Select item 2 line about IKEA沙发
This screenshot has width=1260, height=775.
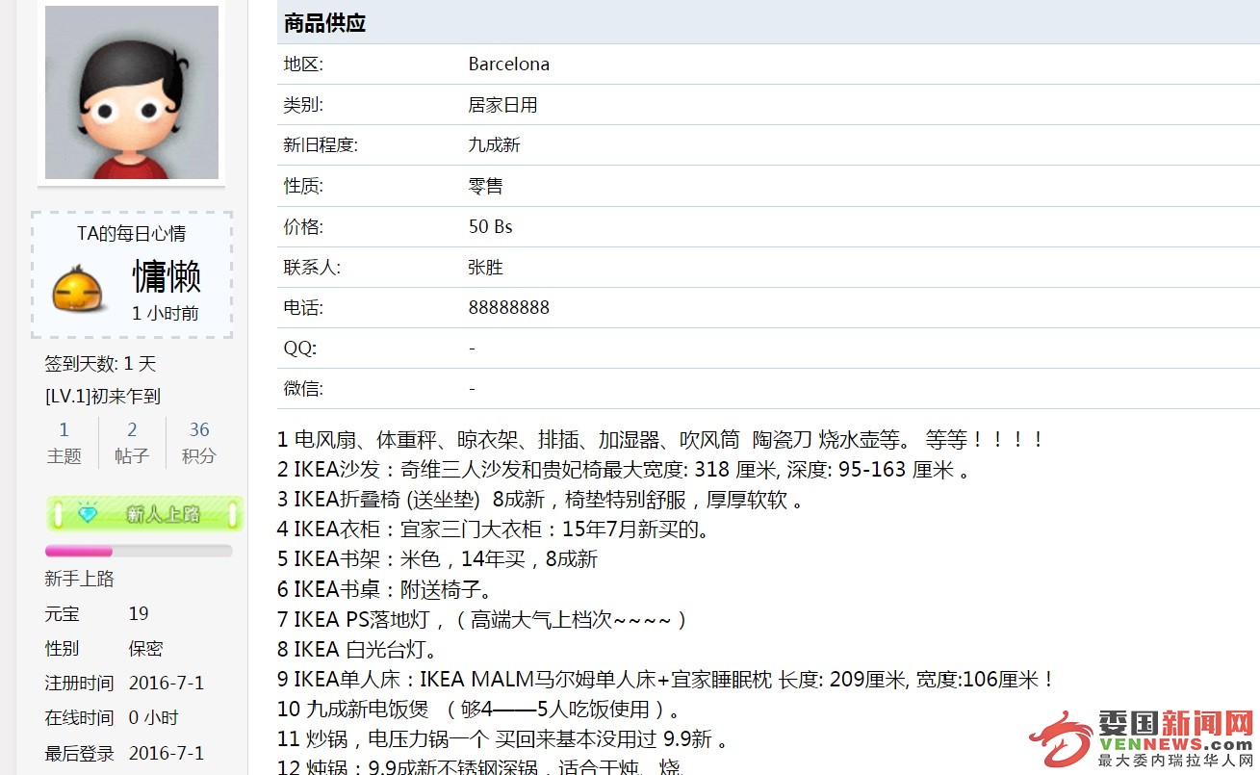pos(624,470)
